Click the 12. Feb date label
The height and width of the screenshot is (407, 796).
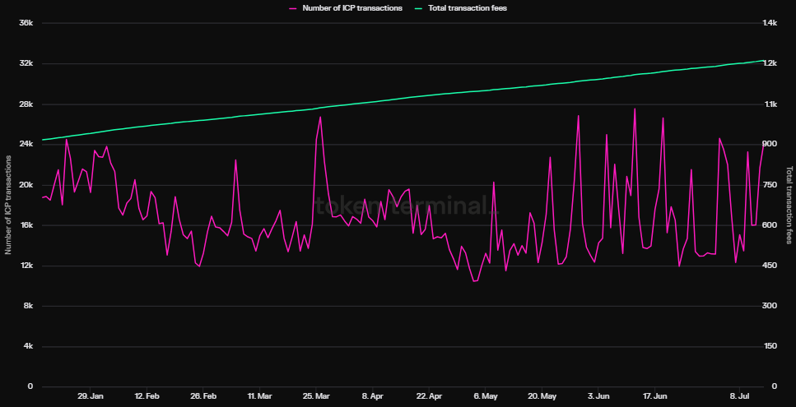pos(147,395)
